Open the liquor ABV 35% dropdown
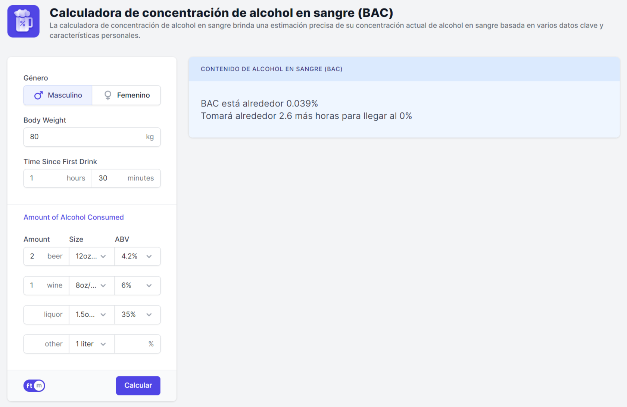627x407 pixels. pyautogui.click(x=137, y=315)
